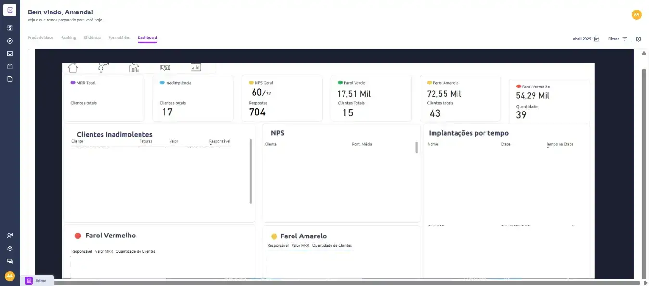This screenshot has height=286, width=649.
Task: Click the Cliente header in Clientes Inadimplentes
Action: click(77, 141)
